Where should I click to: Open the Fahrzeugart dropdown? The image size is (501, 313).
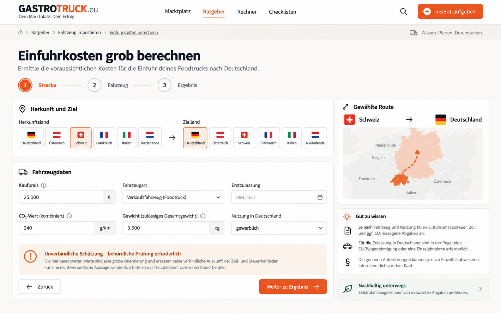click(x=173, y=197)
